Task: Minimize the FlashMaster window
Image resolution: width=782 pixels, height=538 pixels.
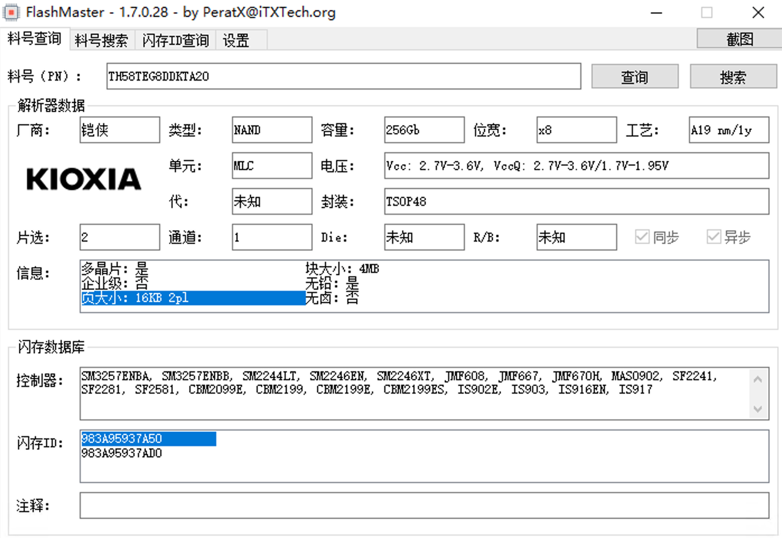Action: click(x=656, y=12)
